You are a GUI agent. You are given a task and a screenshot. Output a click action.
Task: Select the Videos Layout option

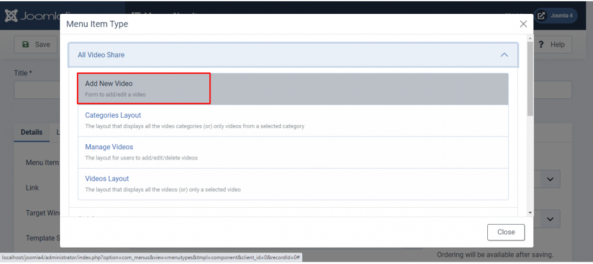[293, 184]
